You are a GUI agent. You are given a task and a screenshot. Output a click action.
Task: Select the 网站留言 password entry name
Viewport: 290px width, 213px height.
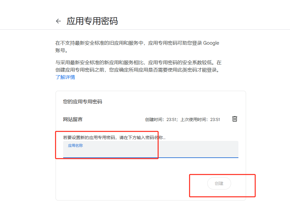[x=73, y=119]
